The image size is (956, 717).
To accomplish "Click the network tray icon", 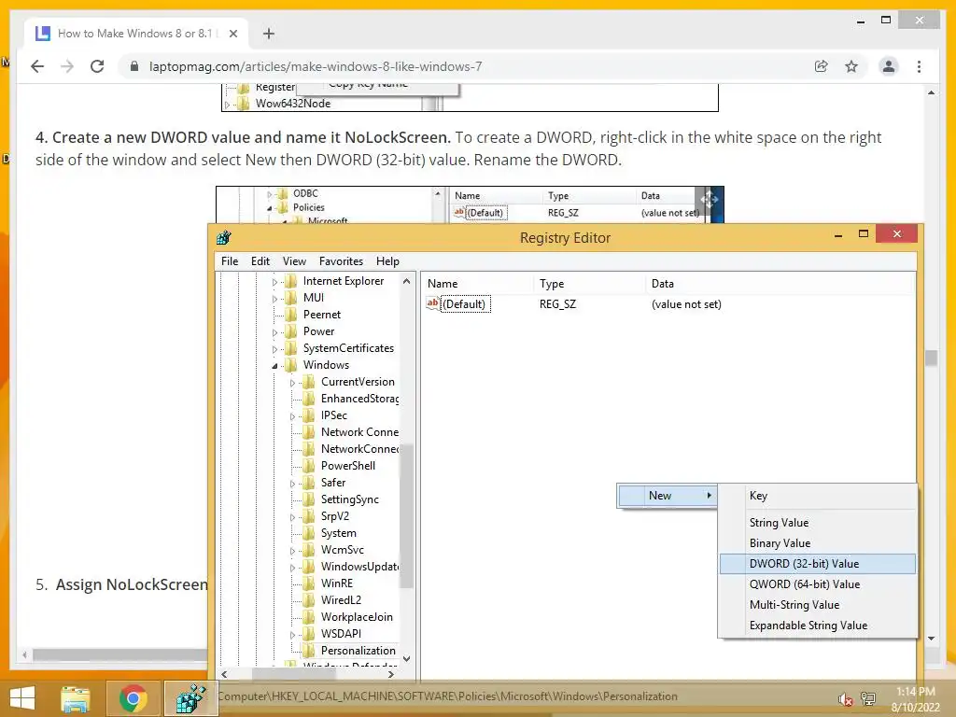I will pos(868,698).
